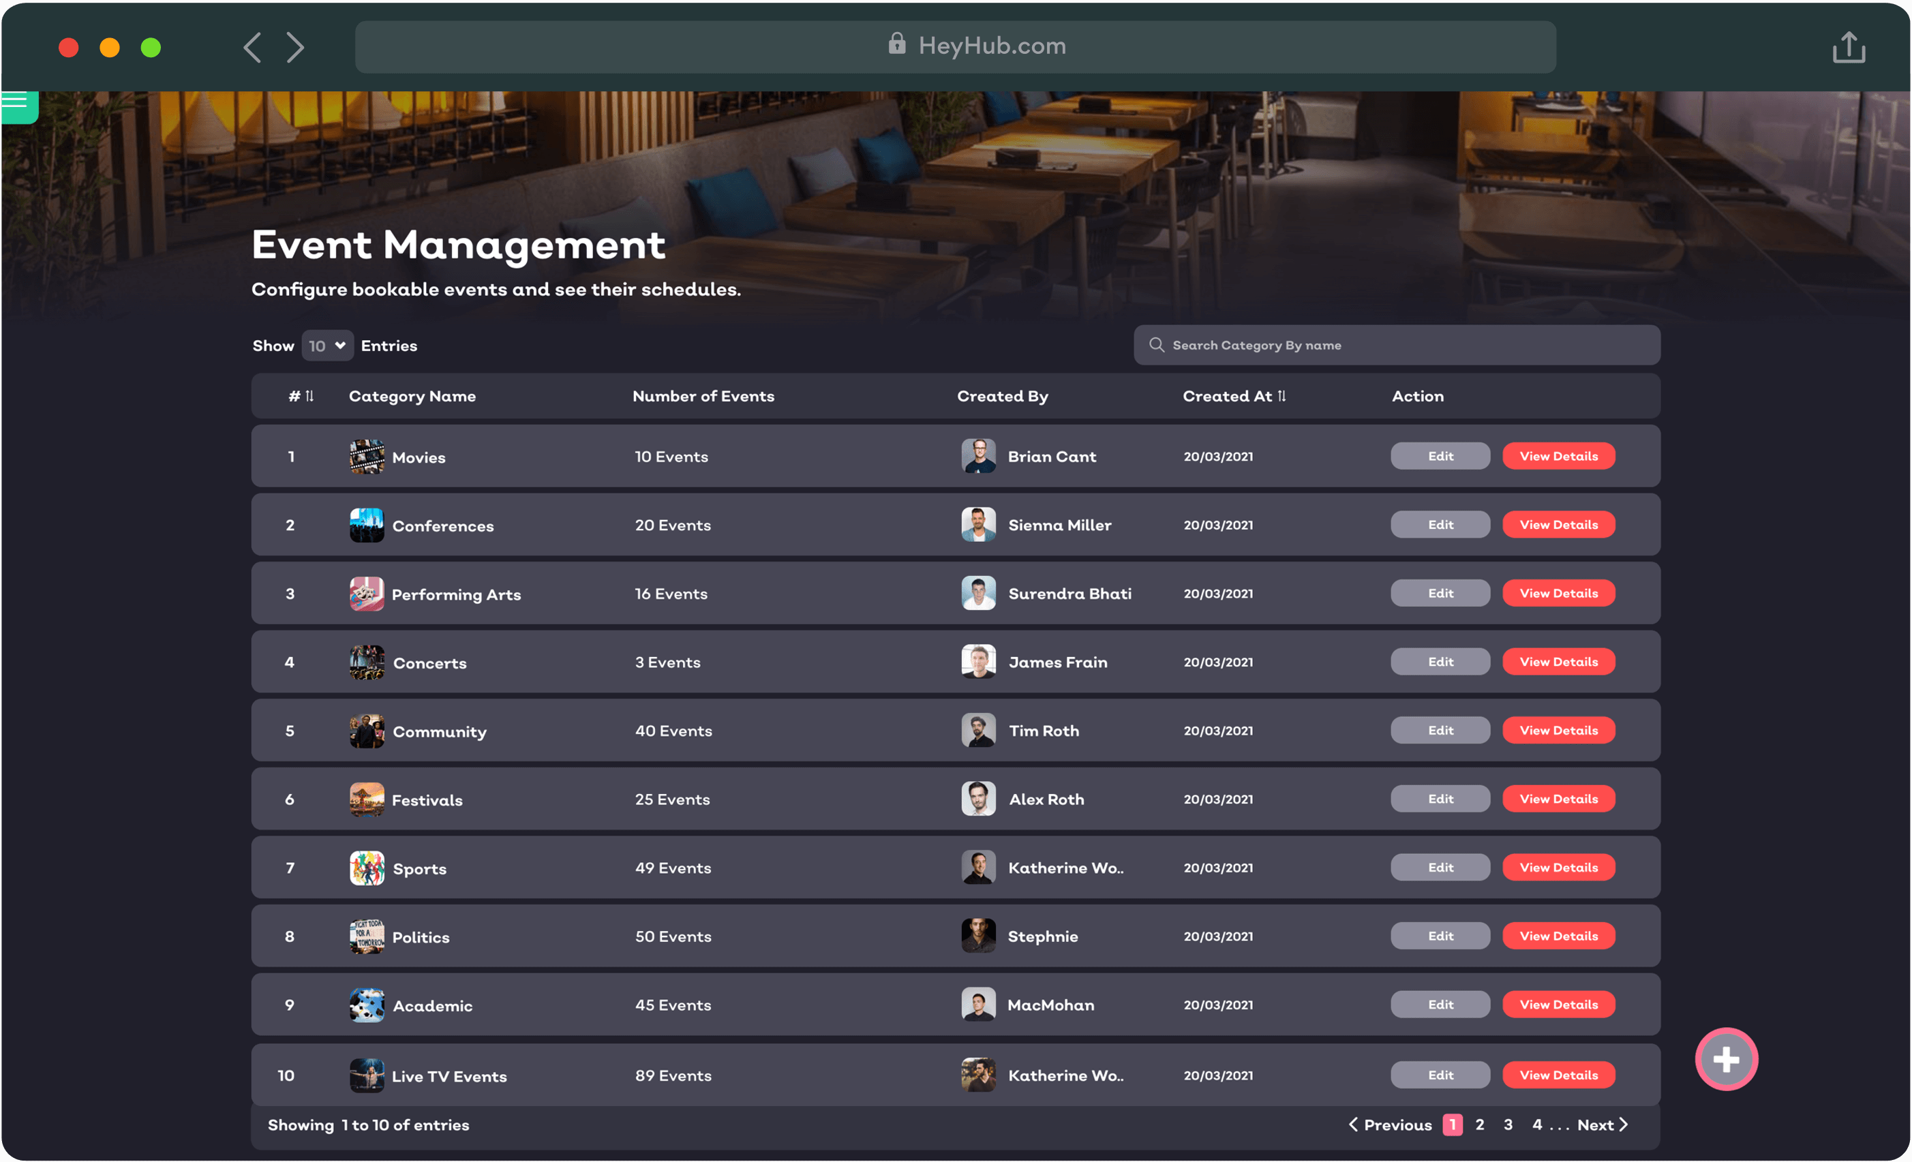Image resolution: width=1912 pixels, height=1162 pixels.
Task: Click the search magnifier icon
Action: pos(1156,344)
